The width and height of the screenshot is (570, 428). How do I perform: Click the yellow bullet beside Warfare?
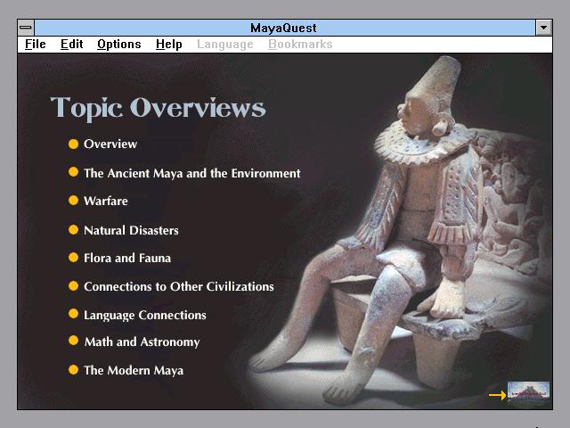click(73, 200)
